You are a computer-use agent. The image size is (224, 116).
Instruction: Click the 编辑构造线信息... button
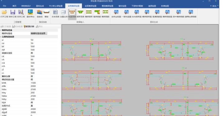pyautogui.click(x=39, y=33)
